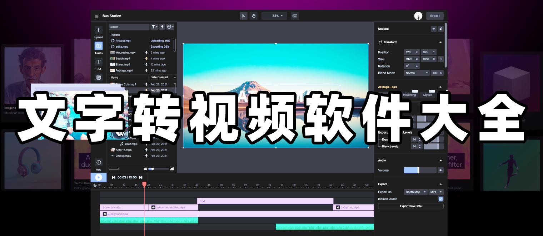
Task: Toggle visibility eye icon for Untitled
Action: click(x=433, y=29)
